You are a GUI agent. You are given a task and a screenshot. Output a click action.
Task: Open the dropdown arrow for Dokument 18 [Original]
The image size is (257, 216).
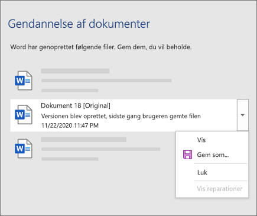pyautogui.click(x=243, y=115)
